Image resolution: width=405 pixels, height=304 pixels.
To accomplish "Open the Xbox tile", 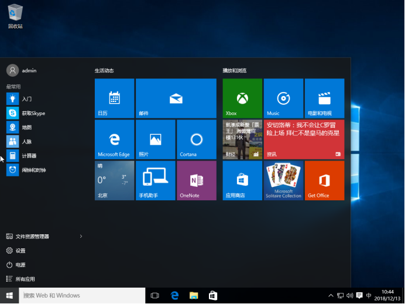I will point(242,98).
